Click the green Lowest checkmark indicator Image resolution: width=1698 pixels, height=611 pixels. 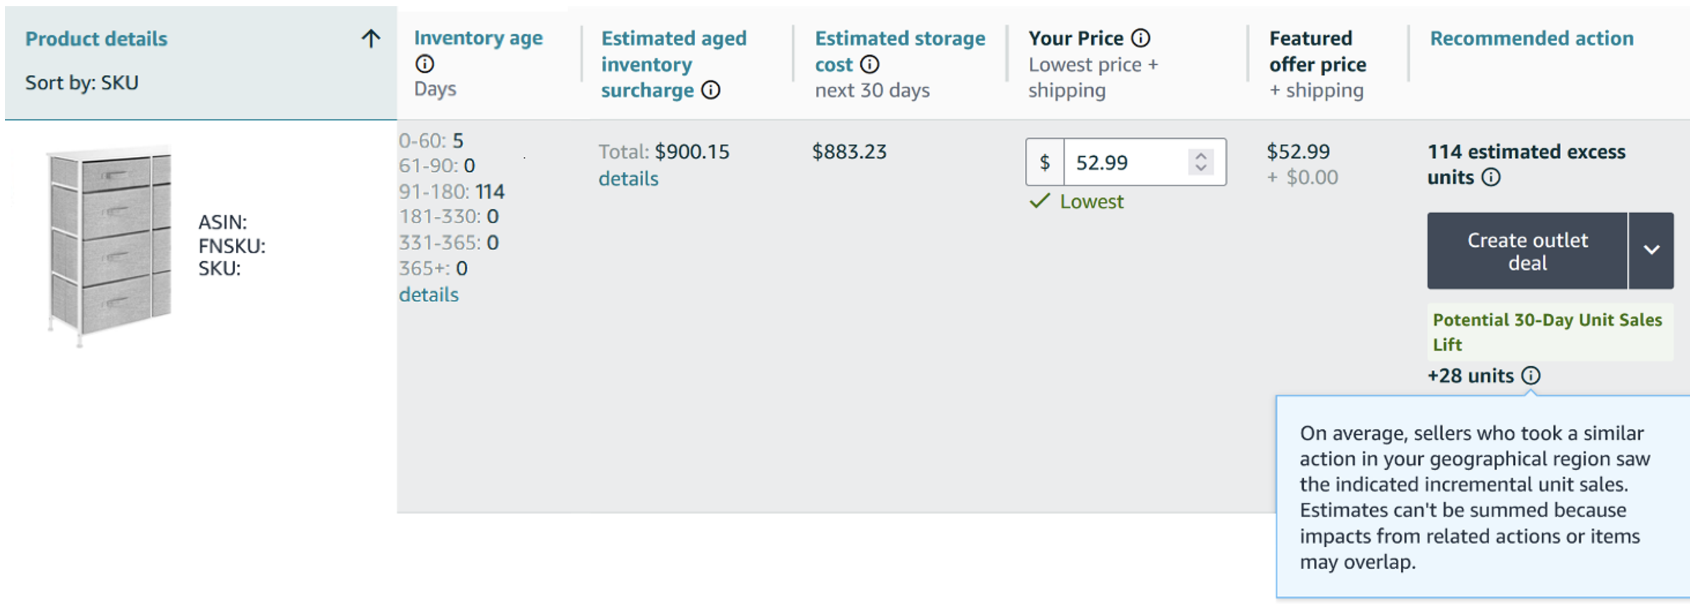point(1039,201)
